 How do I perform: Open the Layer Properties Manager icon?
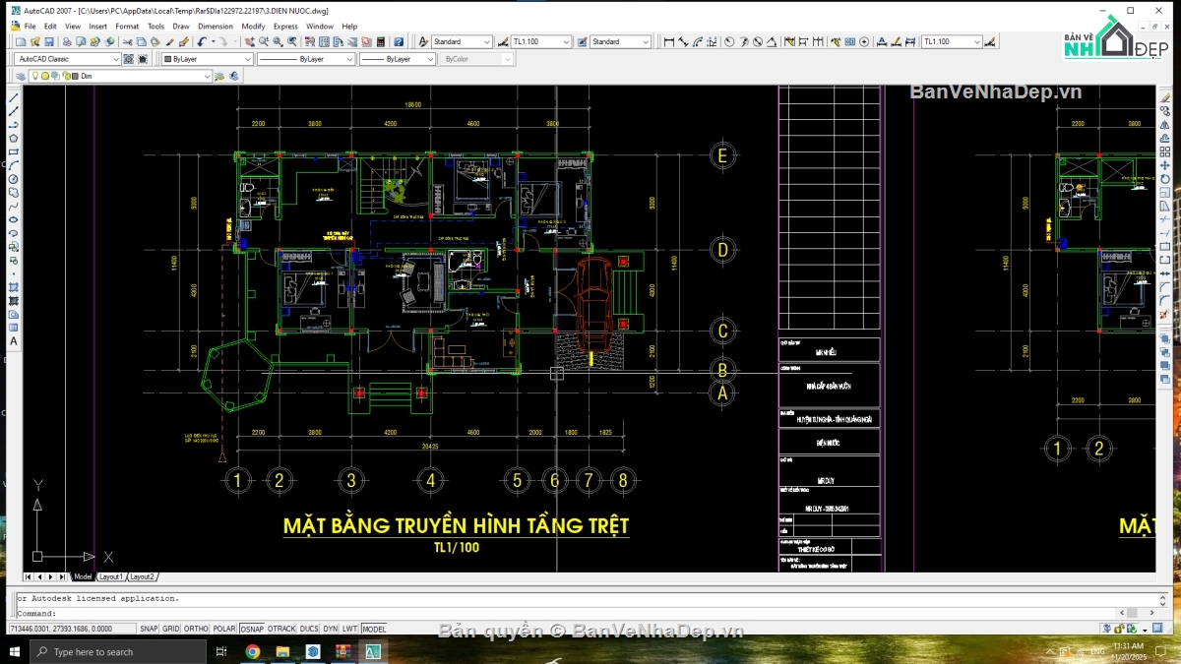21,76
